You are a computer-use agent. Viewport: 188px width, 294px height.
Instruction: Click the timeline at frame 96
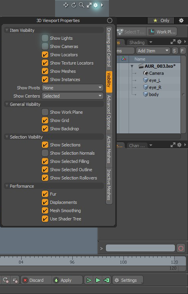click(x=72, y=262)
